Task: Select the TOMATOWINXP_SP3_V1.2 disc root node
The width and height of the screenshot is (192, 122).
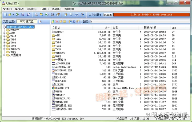Action: (21, 27)
